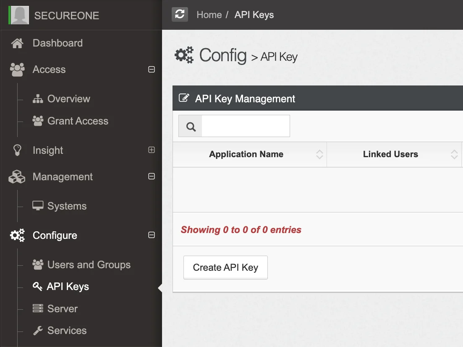
Task: Click the Users and Groups icon
Action: tap(38, 265)
